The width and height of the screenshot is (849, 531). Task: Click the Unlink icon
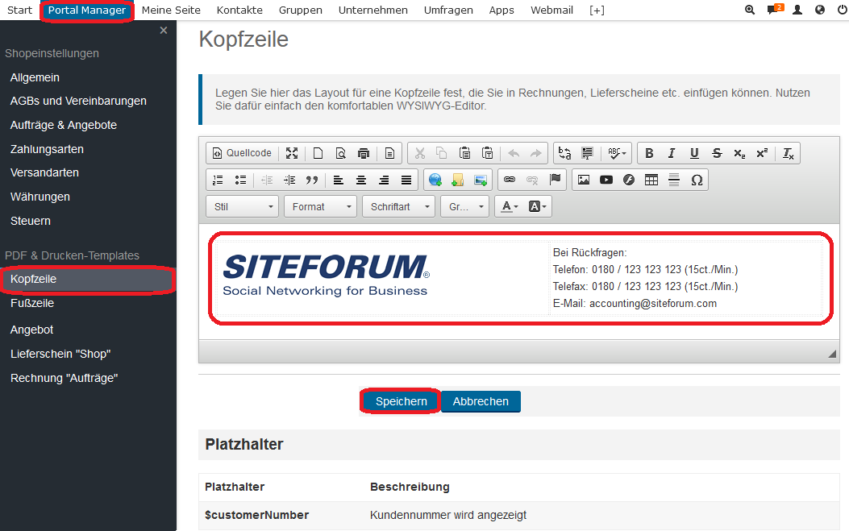tap(532, 180)
